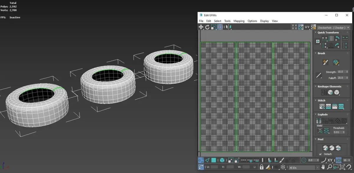Increase the brush Strength spinner value
354x173 pixels.
click(x=346, y=71)
